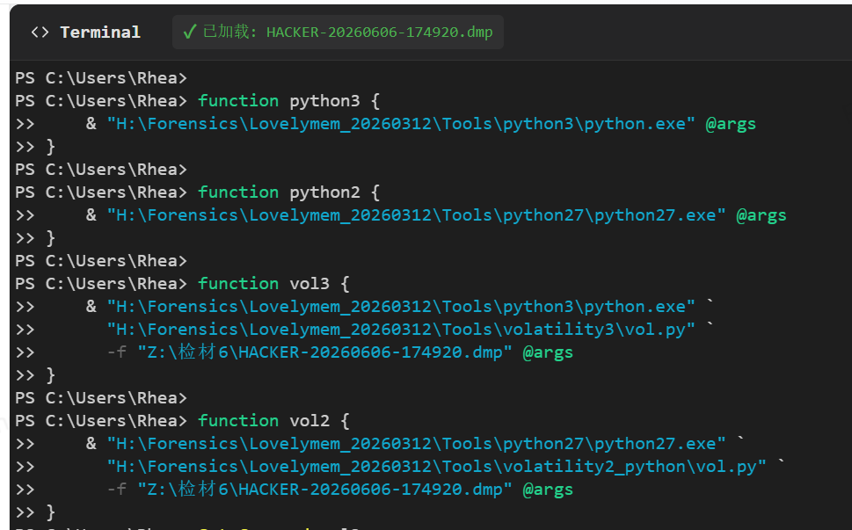Click volatility3 vol.py path string
The width and height of the screenshot is (852, 530).
point(401,329)
